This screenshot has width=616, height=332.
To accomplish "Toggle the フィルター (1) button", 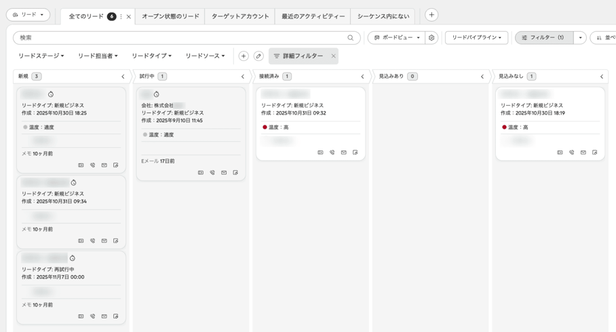I will click(544, 38).
